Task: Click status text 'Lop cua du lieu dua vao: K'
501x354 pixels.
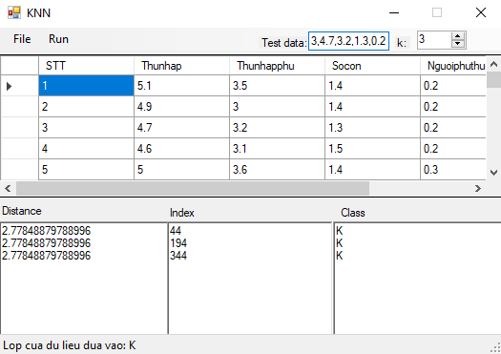Action: (70, 345)
